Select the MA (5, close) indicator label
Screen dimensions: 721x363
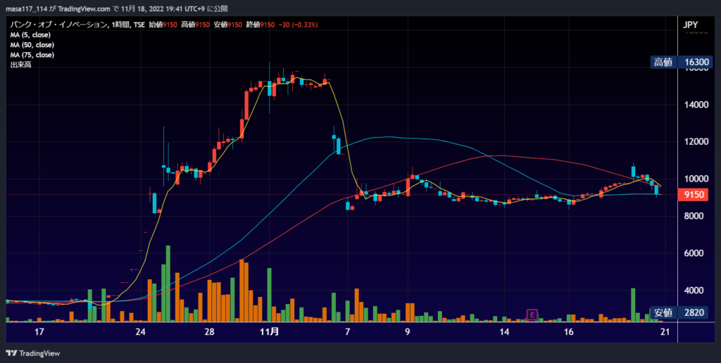(30, 35)
